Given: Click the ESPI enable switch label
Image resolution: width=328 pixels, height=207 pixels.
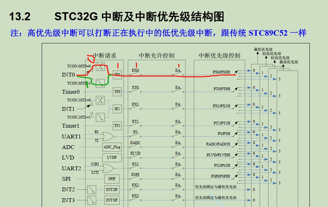Looking at the screenshot, I should [x=135, y=174].
